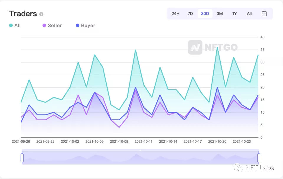The height and width of the screenshot is (179, 283).
Task: Click the 2021-09-26 axis label
Action: (21, 142)
